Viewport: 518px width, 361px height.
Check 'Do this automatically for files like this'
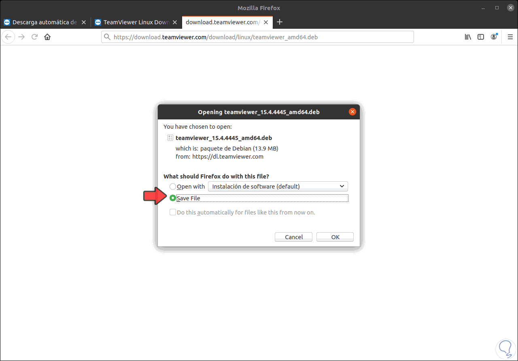coord(173,212)
